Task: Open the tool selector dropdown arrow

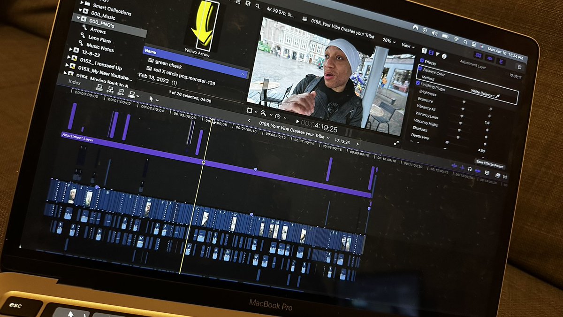Action: [157, 101]
